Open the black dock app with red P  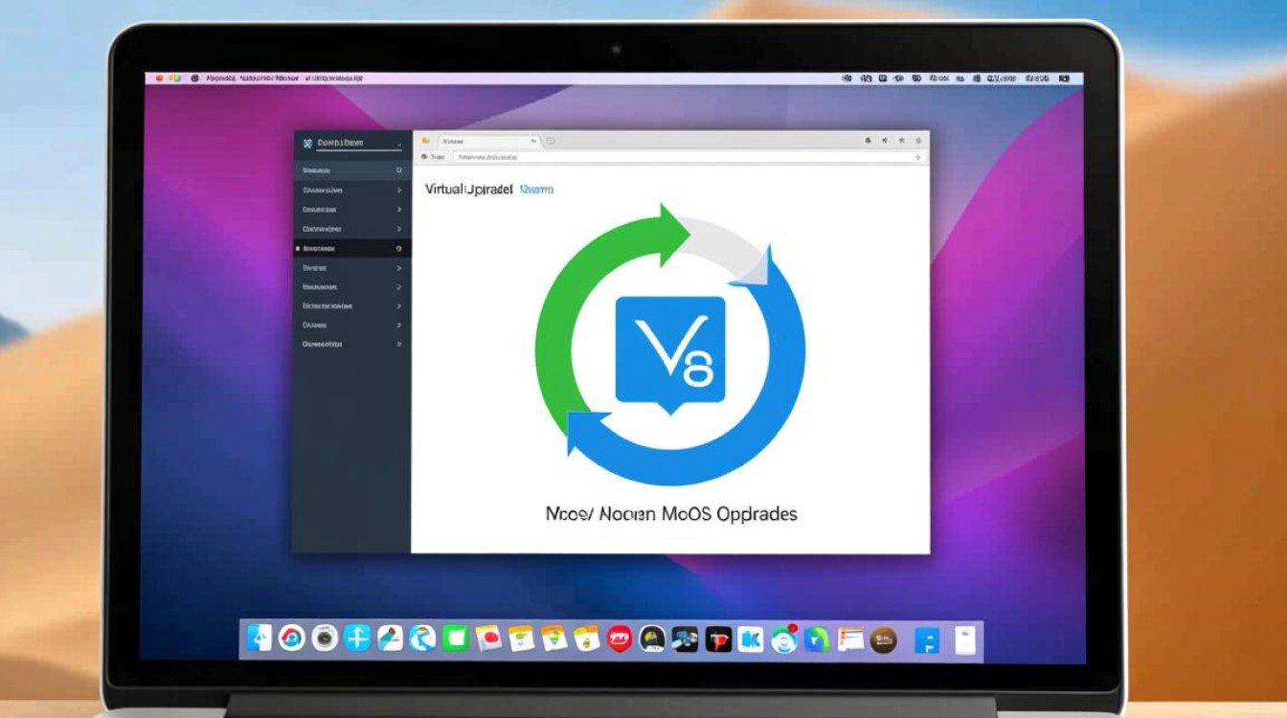tap(718, 639)
